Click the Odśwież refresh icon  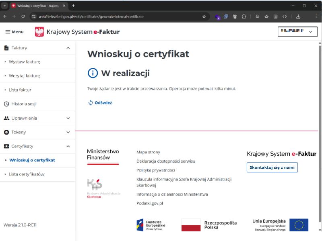pyautogui.click(x=91, y=103)
